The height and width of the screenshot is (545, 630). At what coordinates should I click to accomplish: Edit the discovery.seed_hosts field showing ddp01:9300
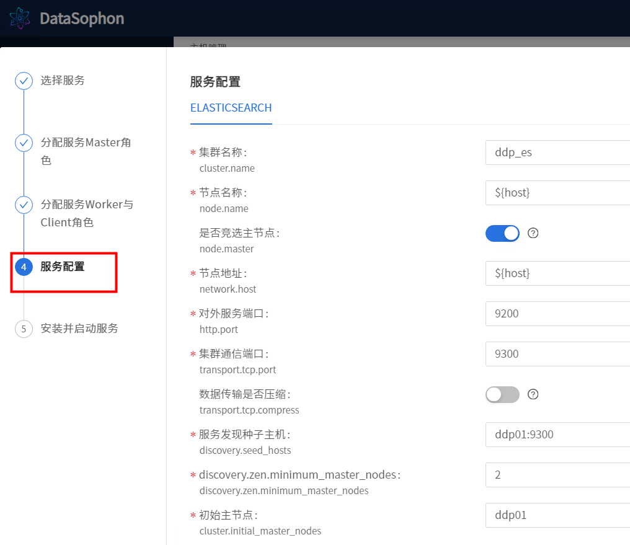(x=557, y=435)
